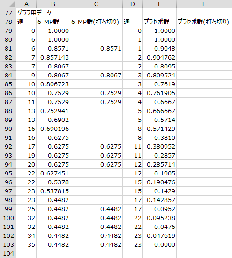Click the 6-MP群(打ち切り) header cell

pyautogui.click(x=96, y=22)
